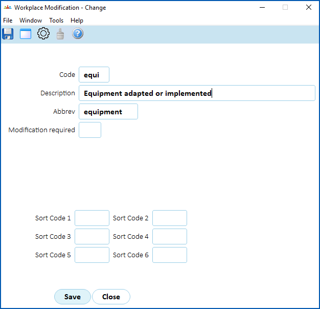The width and height of the screenshot is (320, 309).
Task: Click the app icon in the title bar
Action: tap(8, 8)
